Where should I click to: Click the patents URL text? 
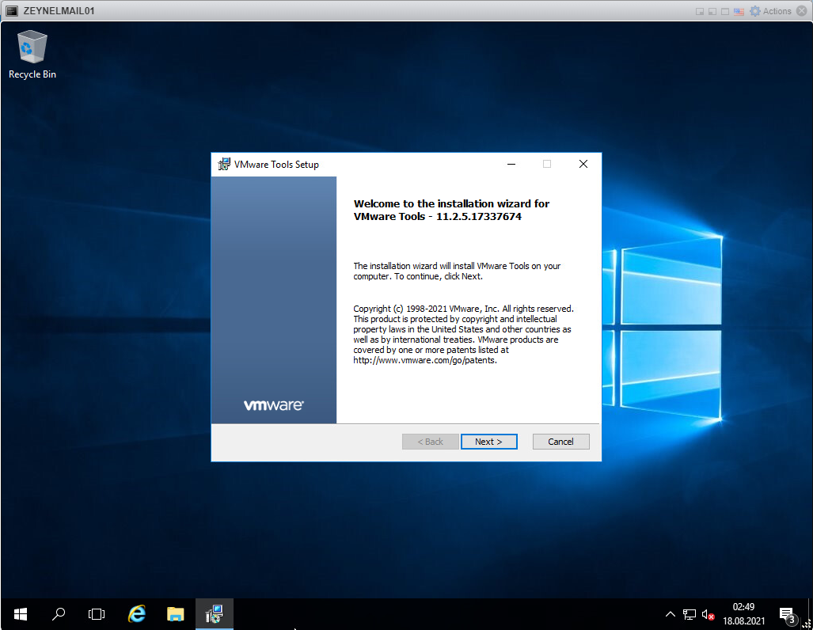coord(424,360)
